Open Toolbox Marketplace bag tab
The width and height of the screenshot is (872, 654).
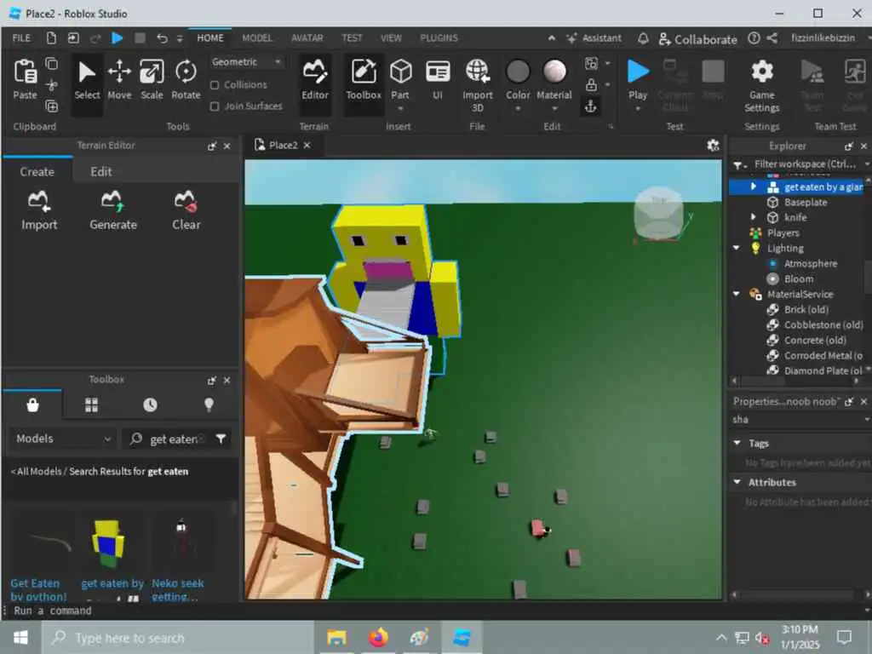coord(32,404)
